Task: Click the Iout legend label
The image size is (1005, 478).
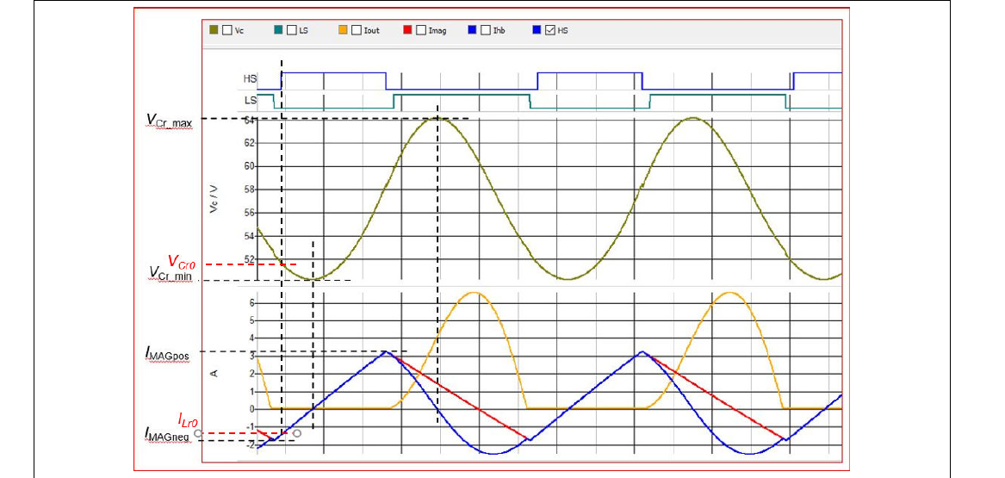Action: tap(372, 31)
